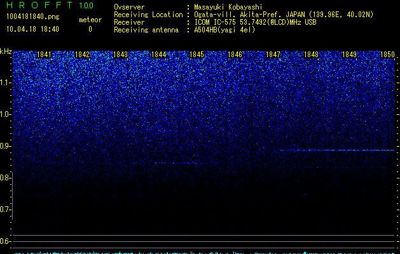
Task: Click the 1.1 kHz axis label
Action: [x=5, y=83]
